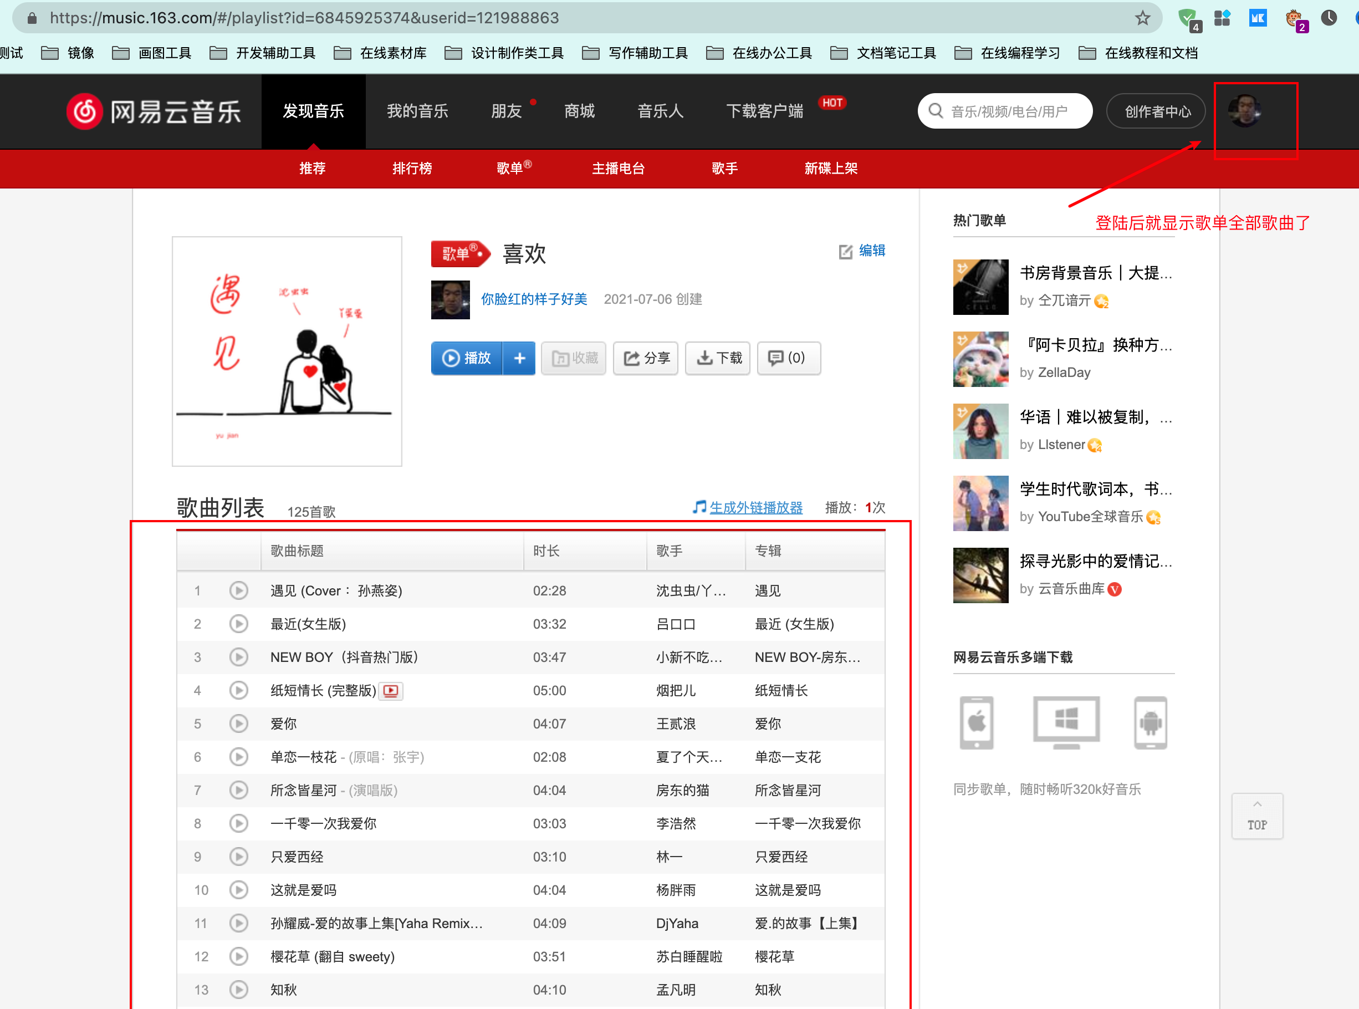Play the 喜欢 playlist with 播放 button

(467, 358)
